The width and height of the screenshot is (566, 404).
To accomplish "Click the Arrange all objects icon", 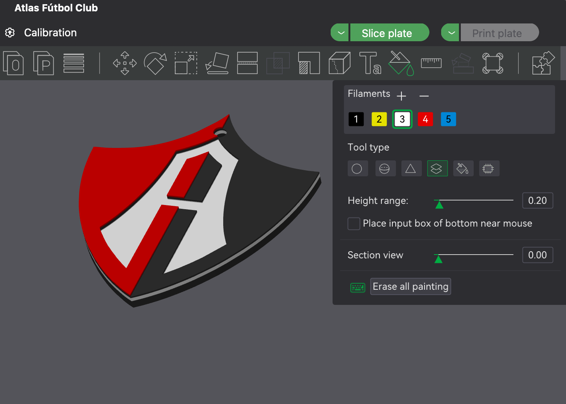I will pyautogui.click(x=74, y=63).
